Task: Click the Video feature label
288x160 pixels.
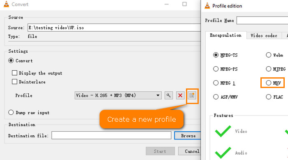Action: (241, 131)
